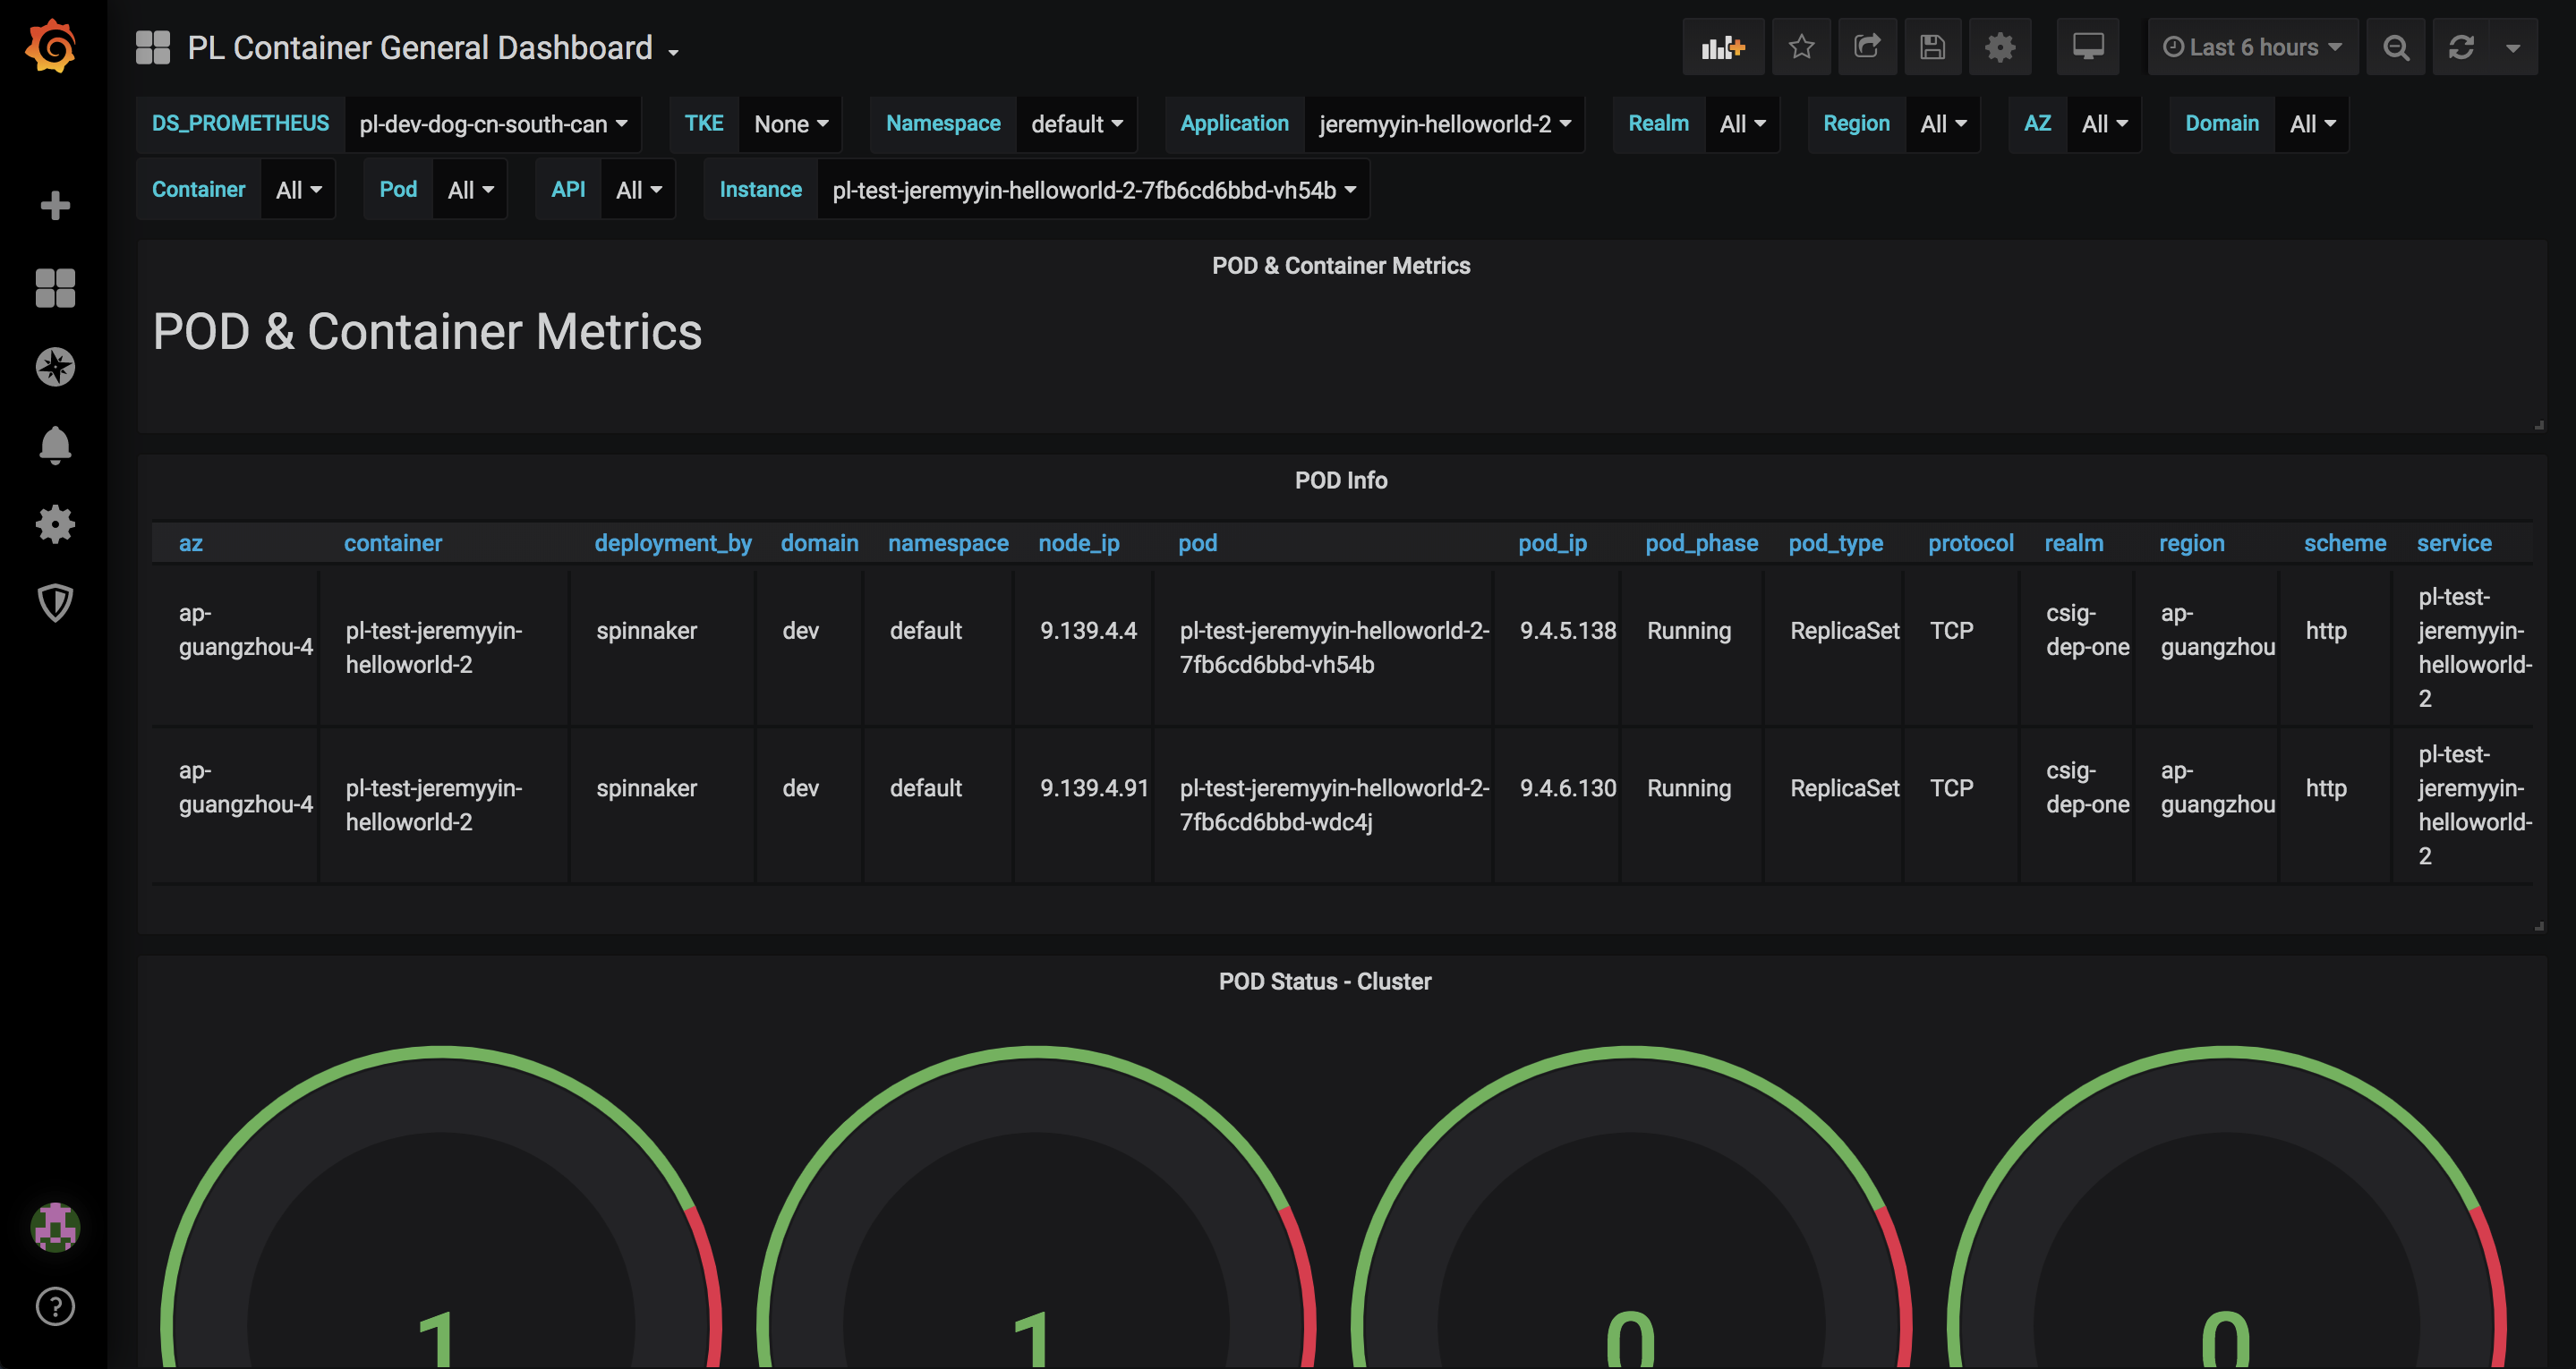Open the Dashboards grid icon in sidebar
This screenshot has height=1369, width=2576.
55,288
